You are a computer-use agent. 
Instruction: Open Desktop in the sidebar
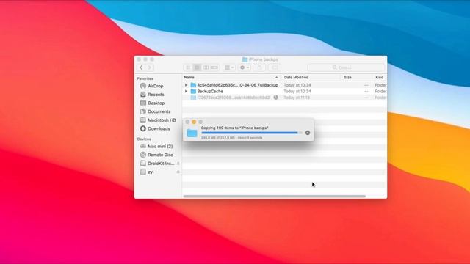tap(156, 103)
